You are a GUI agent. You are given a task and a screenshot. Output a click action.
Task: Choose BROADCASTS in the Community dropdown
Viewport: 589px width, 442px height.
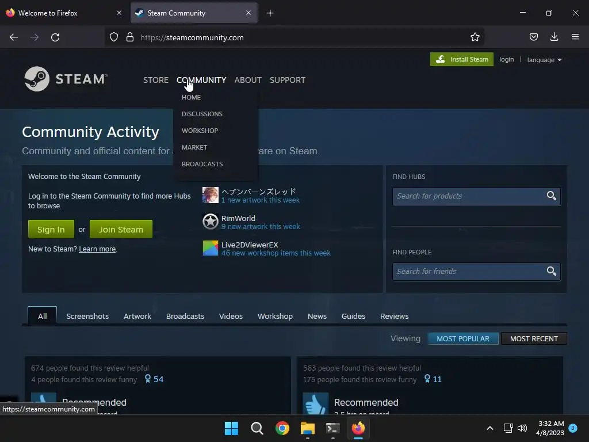tap(202, 164)
